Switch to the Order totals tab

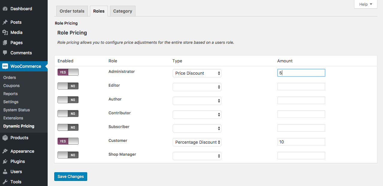(x=72, y=11)
